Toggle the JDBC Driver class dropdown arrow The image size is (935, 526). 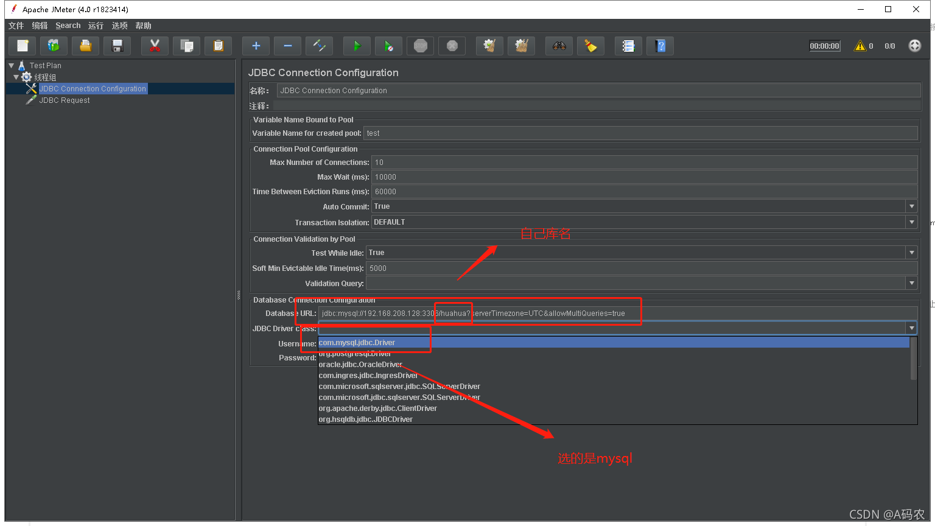click(911, 328)
